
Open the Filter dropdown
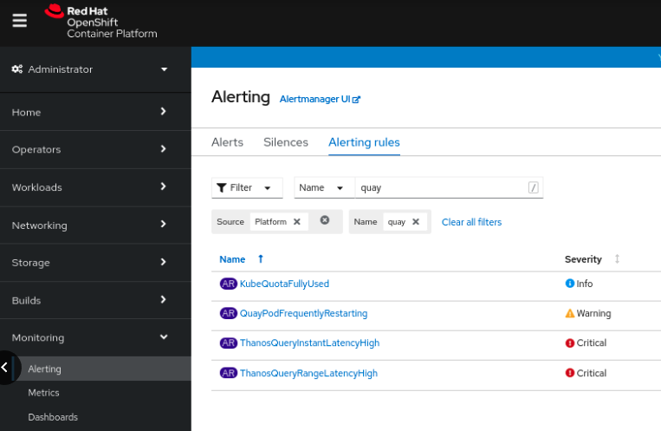pyautogui.click(x=247, y=188)
